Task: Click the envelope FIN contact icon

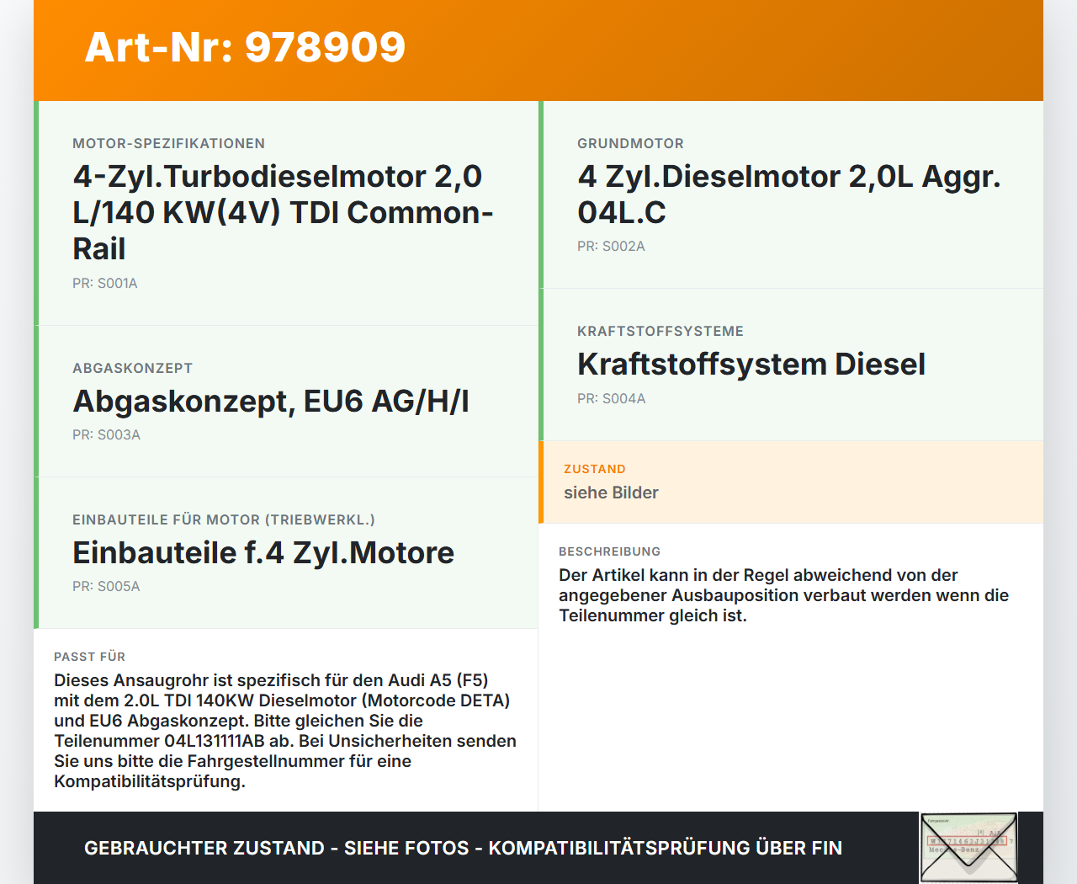Action: tap(968, 847)
